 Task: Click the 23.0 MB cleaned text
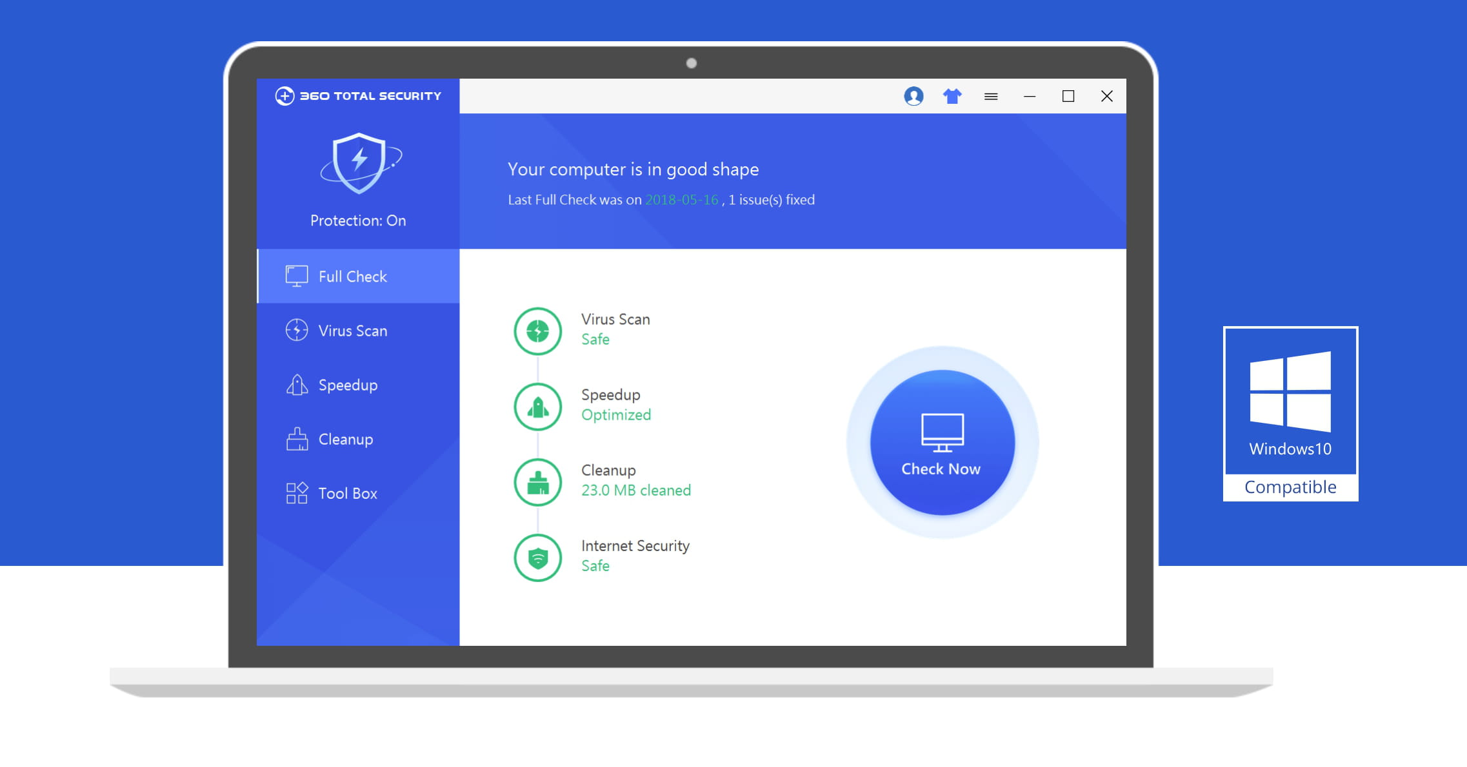[635, 490]
